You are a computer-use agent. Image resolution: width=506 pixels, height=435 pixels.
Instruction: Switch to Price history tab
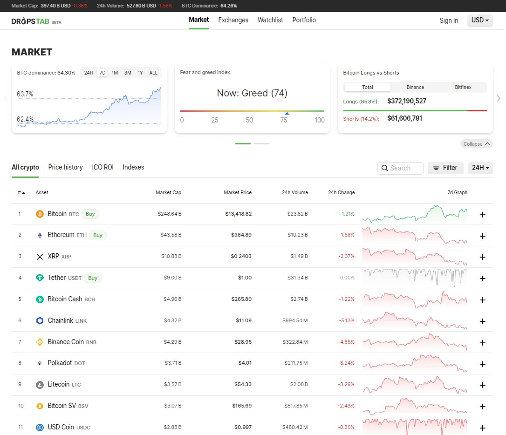pyautogui.click(x=66, y=167)
